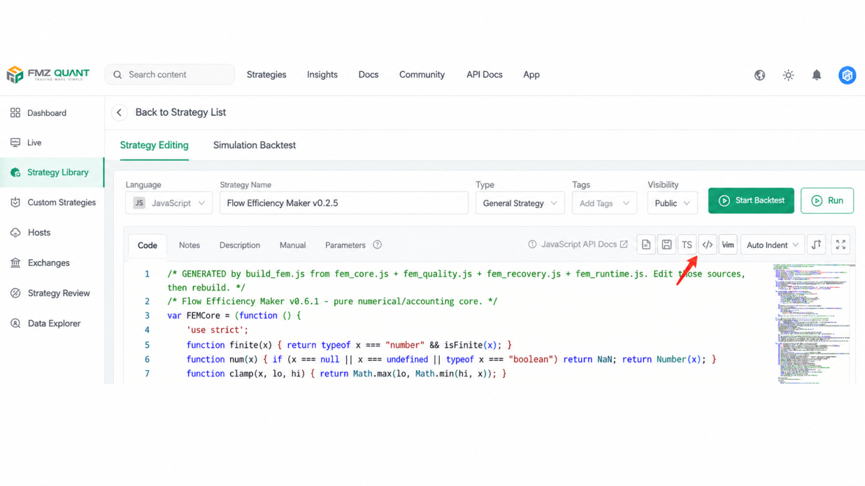Save the strategy with the floppy icon
865x486 pixels.
coord(667,245)
